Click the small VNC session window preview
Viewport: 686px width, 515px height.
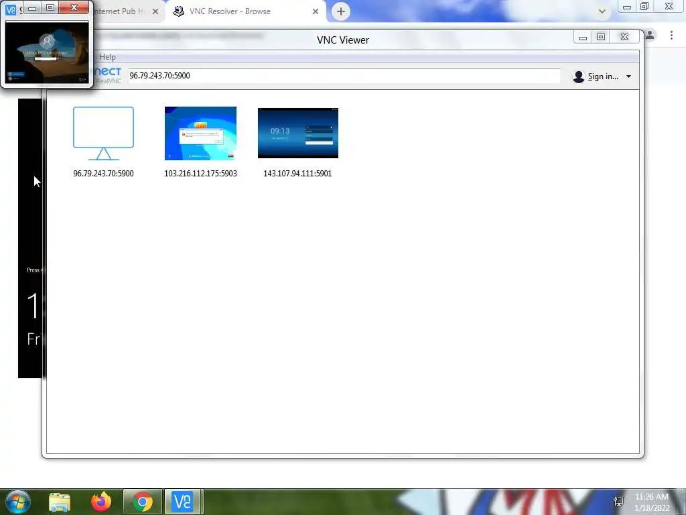pos(47,52)
